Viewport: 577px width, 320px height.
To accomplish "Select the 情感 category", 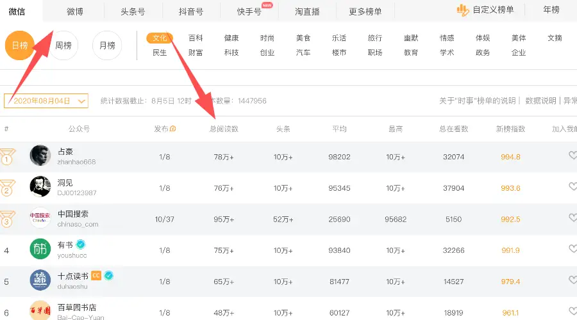I will click(447, 38).
